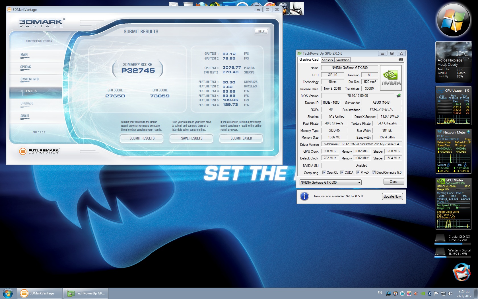Click Copy in Network Meter
Viewport: 478px width, 299px height.
coord(467,139)
